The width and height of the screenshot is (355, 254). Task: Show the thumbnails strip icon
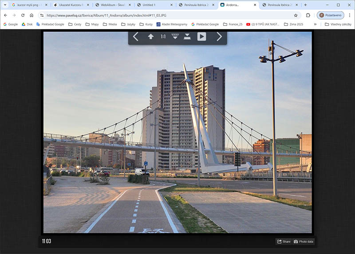click(x=175, y=37)
